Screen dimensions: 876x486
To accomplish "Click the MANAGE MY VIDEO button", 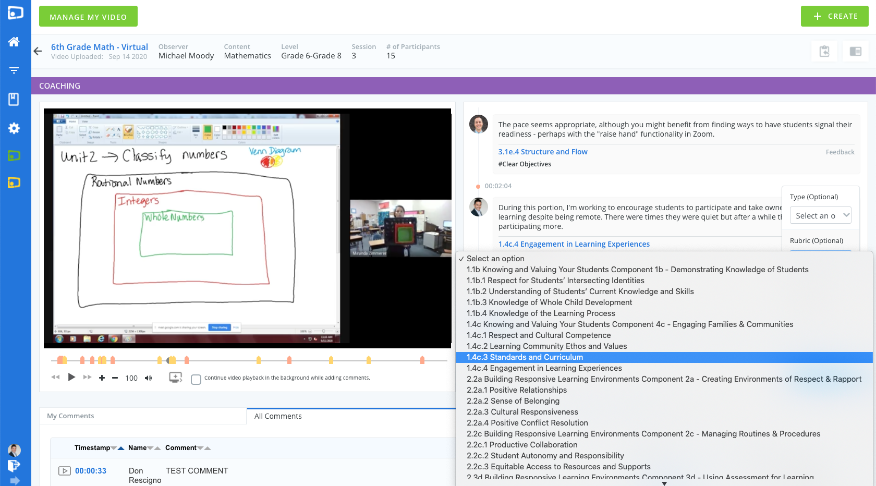I will click(88, 17).
